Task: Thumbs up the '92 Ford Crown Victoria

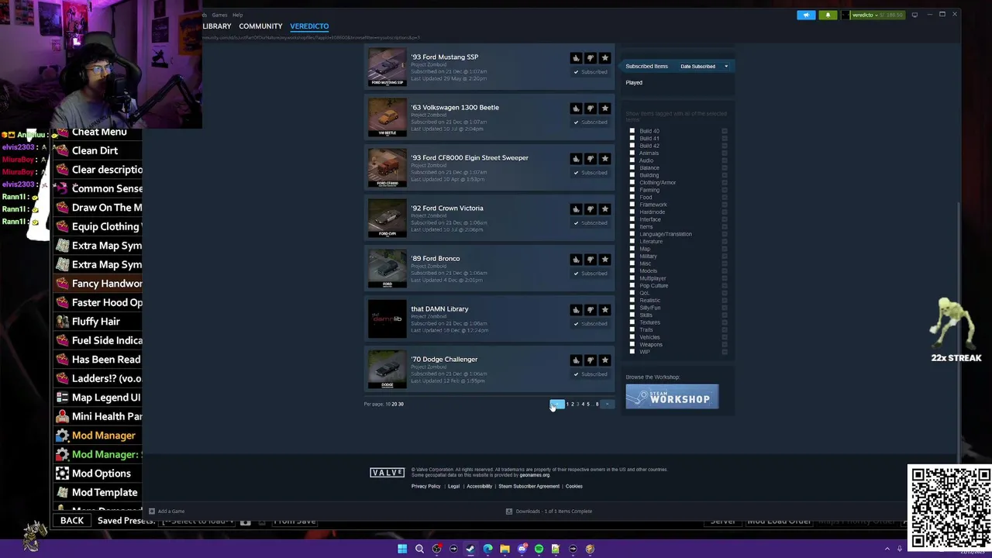Action: click(x=576, y=209)
